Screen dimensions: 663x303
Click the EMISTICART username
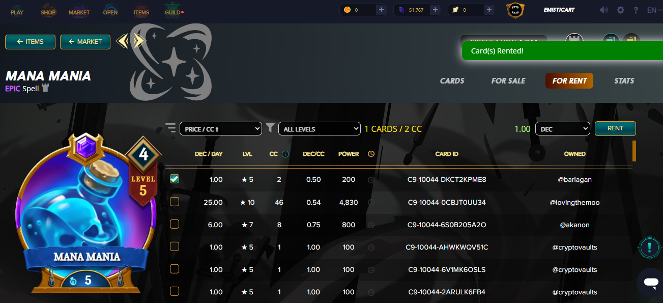559,10
